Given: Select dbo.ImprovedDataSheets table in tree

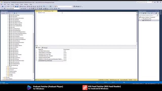Looking at the screenshot, I should (x=16, y=26).
